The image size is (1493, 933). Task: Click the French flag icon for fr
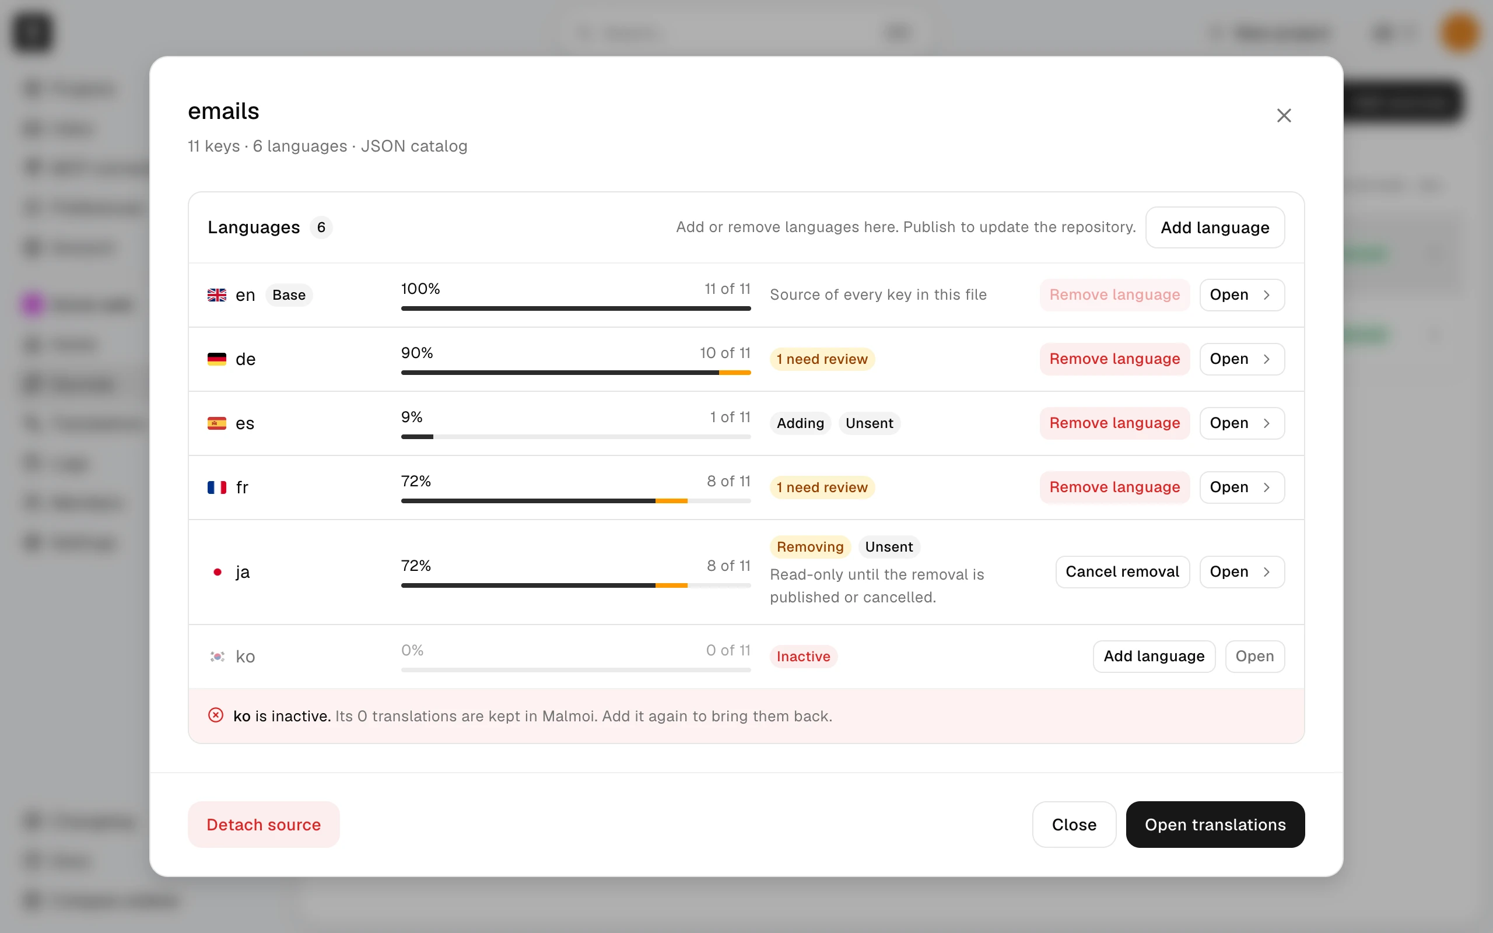point(216,487)
